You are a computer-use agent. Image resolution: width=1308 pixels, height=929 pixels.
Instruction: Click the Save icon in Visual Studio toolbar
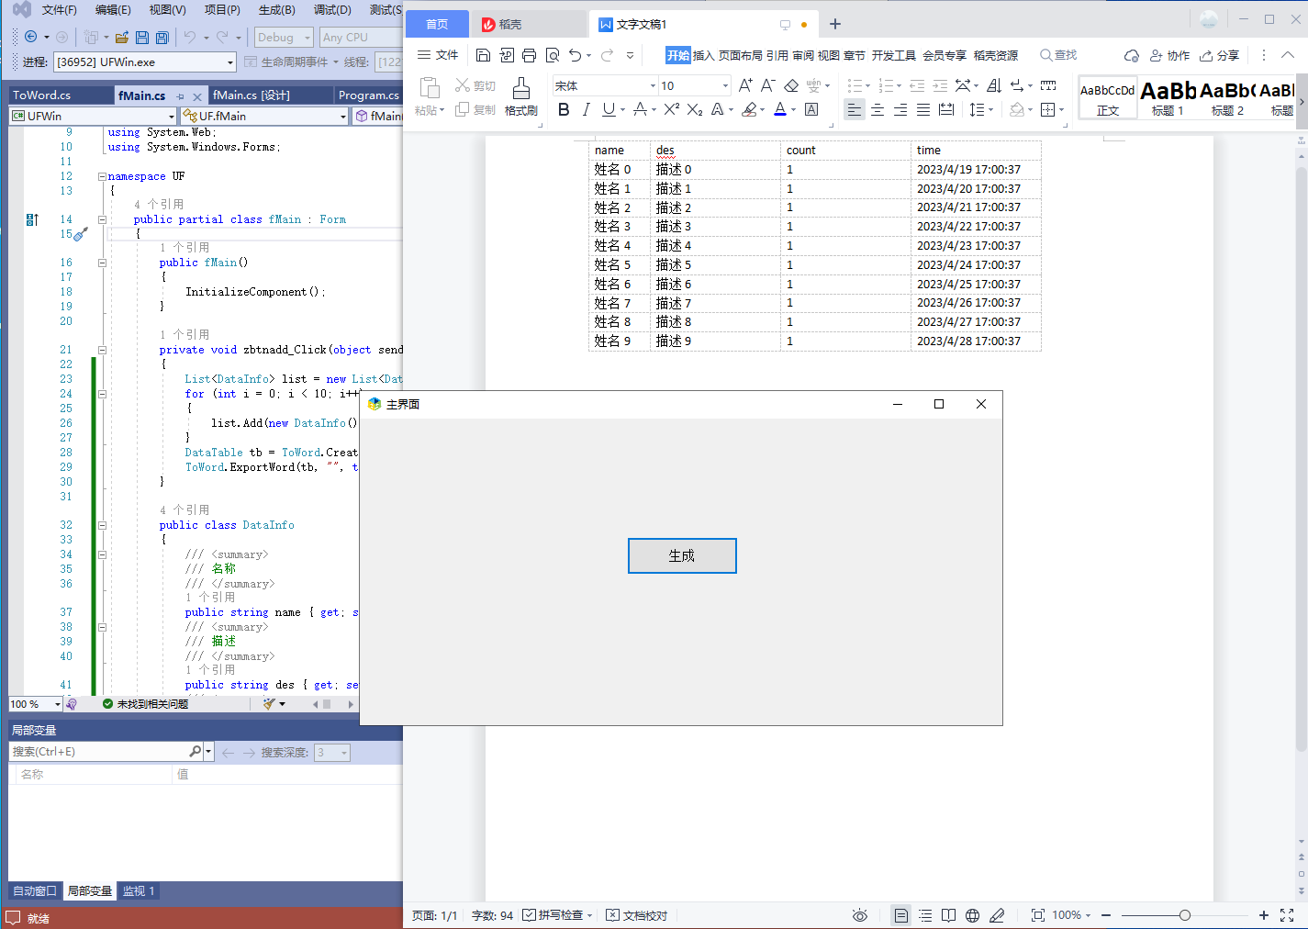142,38
